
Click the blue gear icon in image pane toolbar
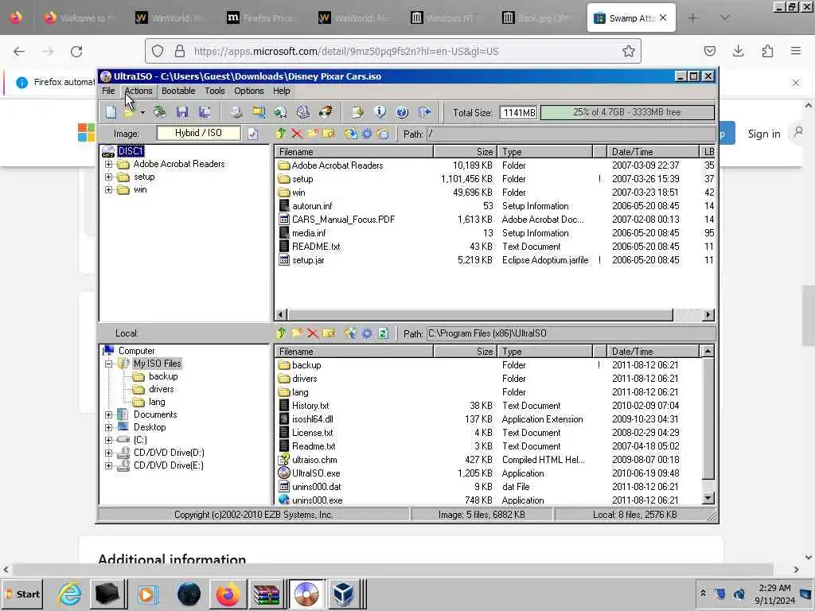point(367,134)
